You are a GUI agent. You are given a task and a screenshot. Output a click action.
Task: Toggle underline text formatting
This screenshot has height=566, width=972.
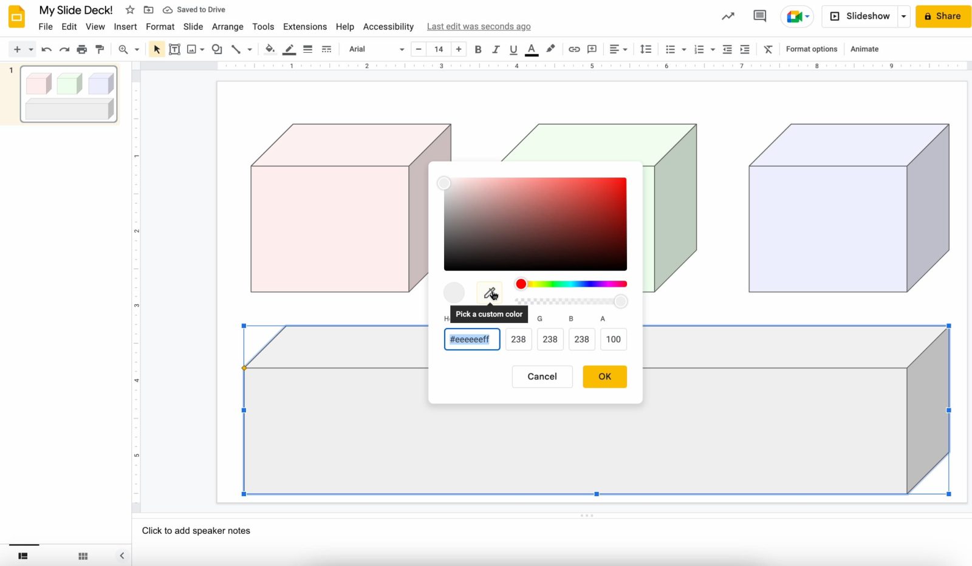(x=513, y=49)
